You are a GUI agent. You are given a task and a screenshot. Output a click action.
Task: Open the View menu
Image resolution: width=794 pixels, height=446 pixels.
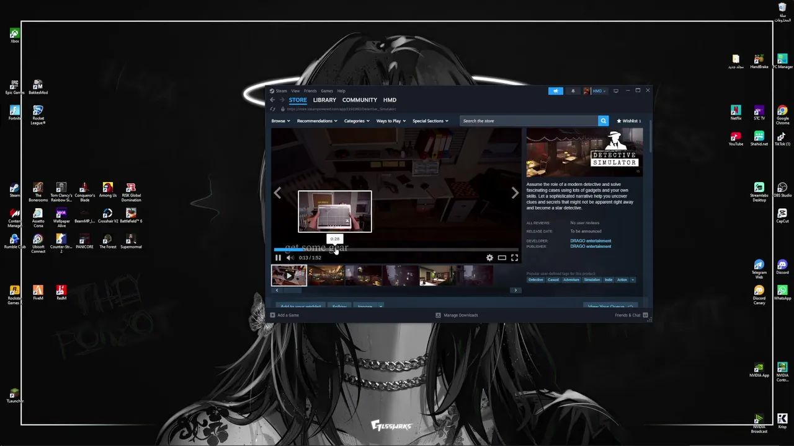[295, 91]
